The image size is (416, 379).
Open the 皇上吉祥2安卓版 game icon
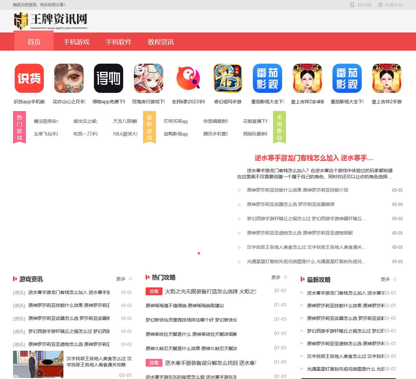pyautogui.click(x=307, y=78)
